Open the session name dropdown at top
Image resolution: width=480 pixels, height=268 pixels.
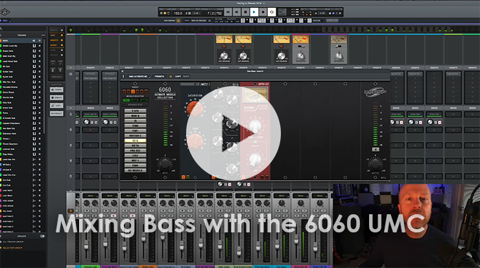(x=251, y=3)
